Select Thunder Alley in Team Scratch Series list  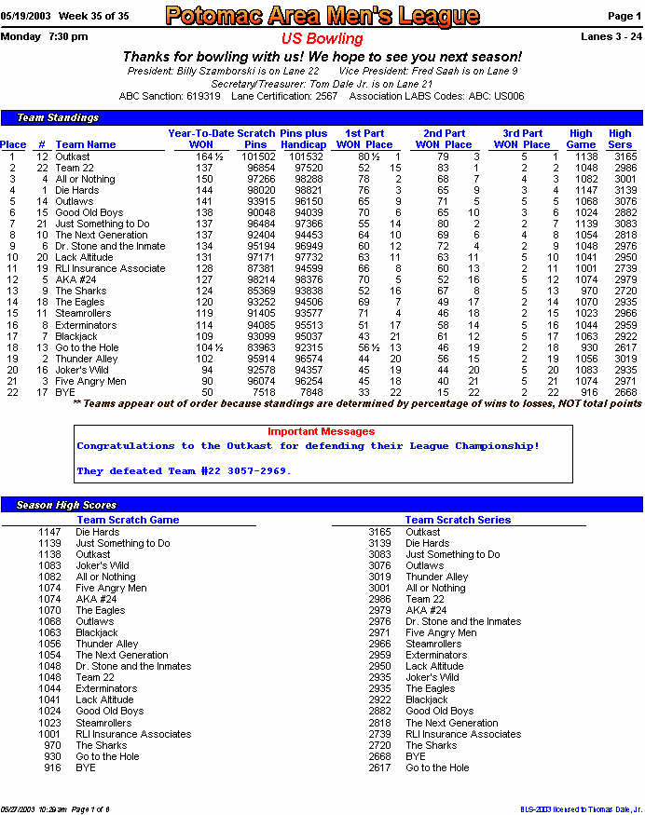437,577
